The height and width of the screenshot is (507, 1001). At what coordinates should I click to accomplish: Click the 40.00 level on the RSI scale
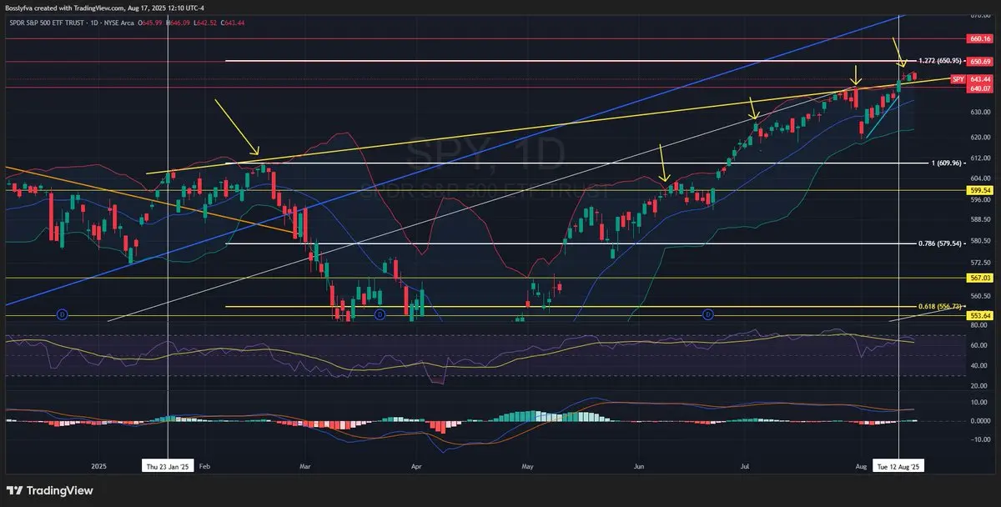[980, 366]
